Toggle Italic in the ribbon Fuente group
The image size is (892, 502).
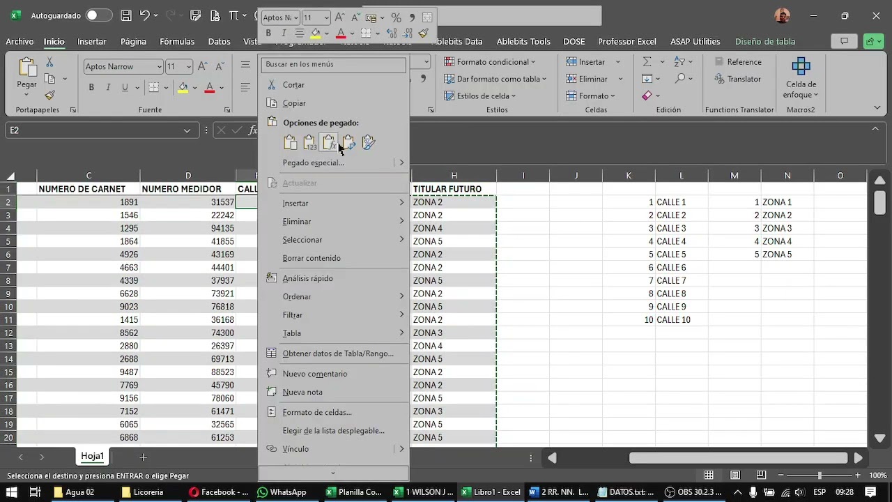coord(108,88)
